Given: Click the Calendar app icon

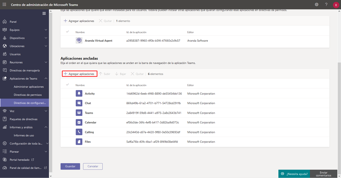Looking at the screenshot, I should tap(79, 122).
